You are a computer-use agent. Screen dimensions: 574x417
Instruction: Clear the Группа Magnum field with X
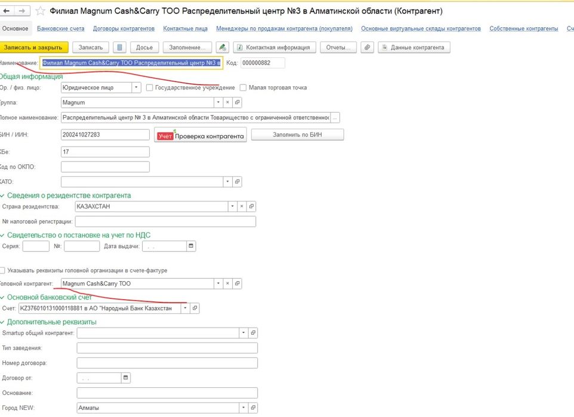point(227,102)
